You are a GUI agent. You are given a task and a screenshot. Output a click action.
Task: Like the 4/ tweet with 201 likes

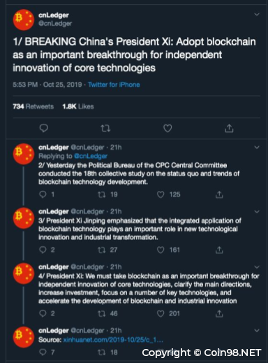point(161,313)
